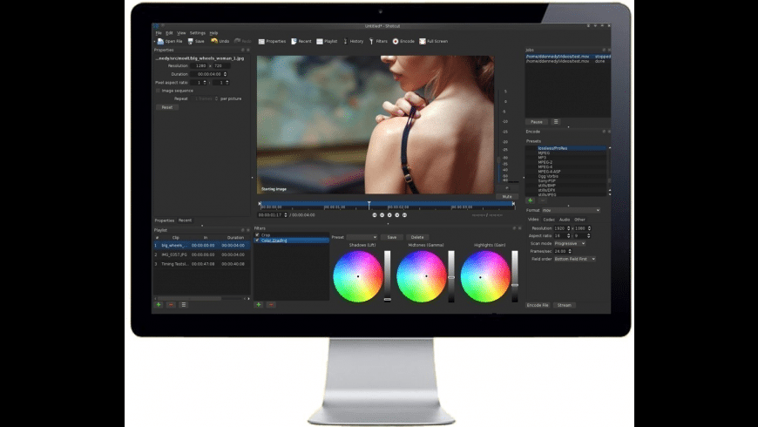Add a filter with the Filters green plus
Screen dimensions: 758x427
(259, 305)
